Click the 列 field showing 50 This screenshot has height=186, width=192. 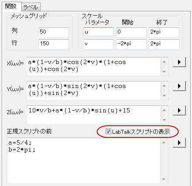pyautogui.click(x=54, y=32)
